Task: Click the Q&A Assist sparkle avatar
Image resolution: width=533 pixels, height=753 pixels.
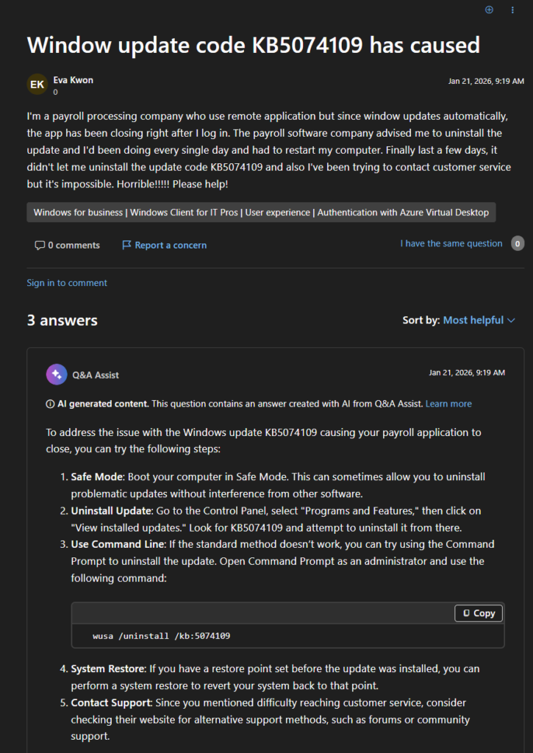Action: pos(57,374)
